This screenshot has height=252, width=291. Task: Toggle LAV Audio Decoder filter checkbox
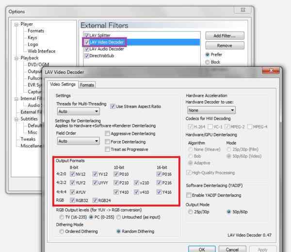pyautogui.click(x=87, y=49)
